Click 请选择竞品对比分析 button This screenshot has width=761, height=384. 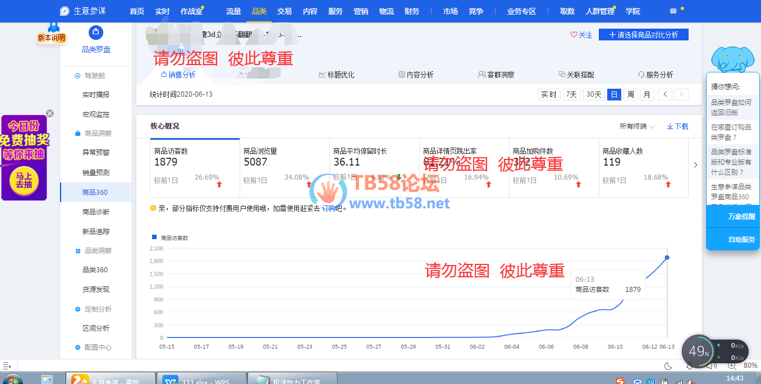click(643, 35)
